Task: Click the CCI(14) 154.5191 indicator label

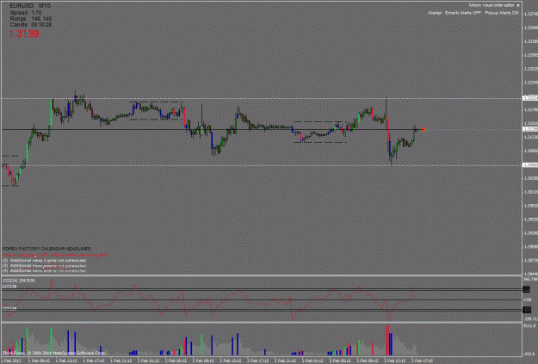Action: [x=19, y=281]
